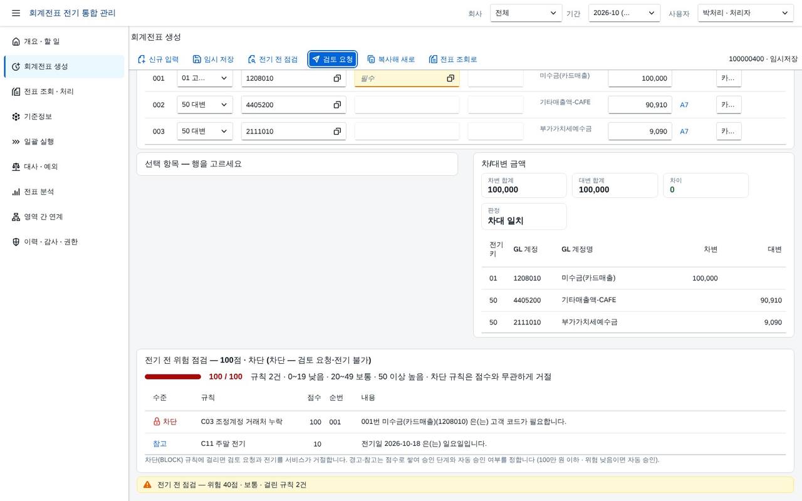Open 일괄 실행 sidebar item
This screenshot has height=501, width=802.
click(64, 142)
